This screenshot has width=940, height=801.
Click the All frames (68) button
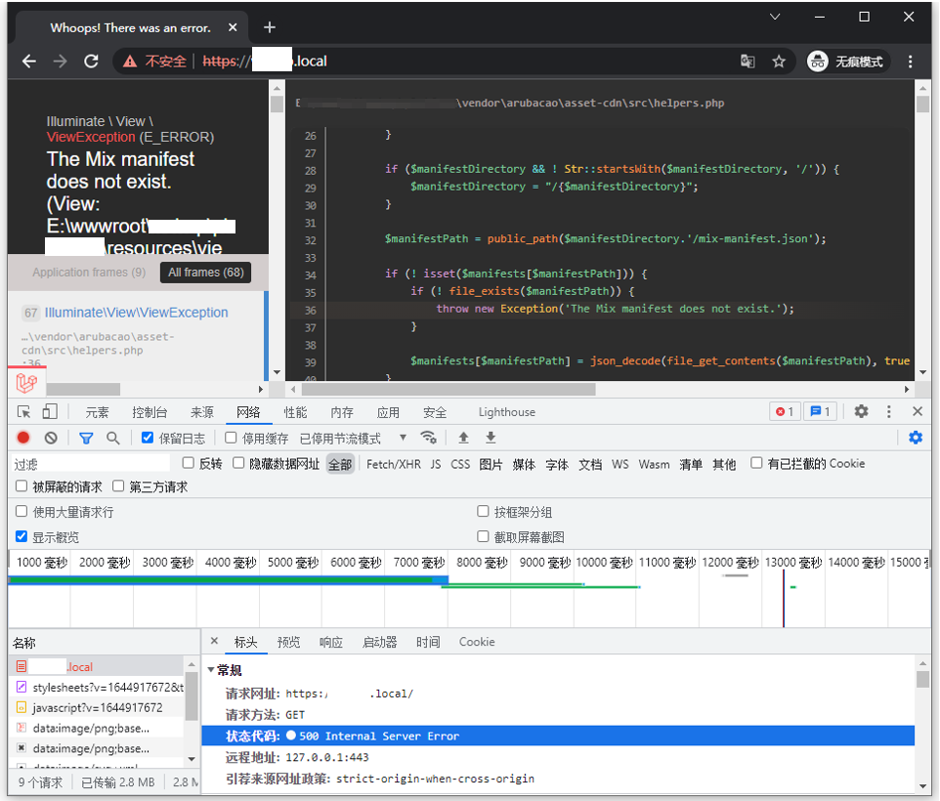205,273
